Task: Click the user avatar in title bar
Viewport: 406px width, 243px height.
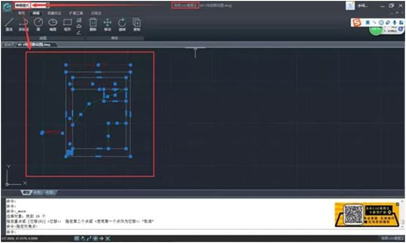Action: pyautogui.click(x=350, y=6)
